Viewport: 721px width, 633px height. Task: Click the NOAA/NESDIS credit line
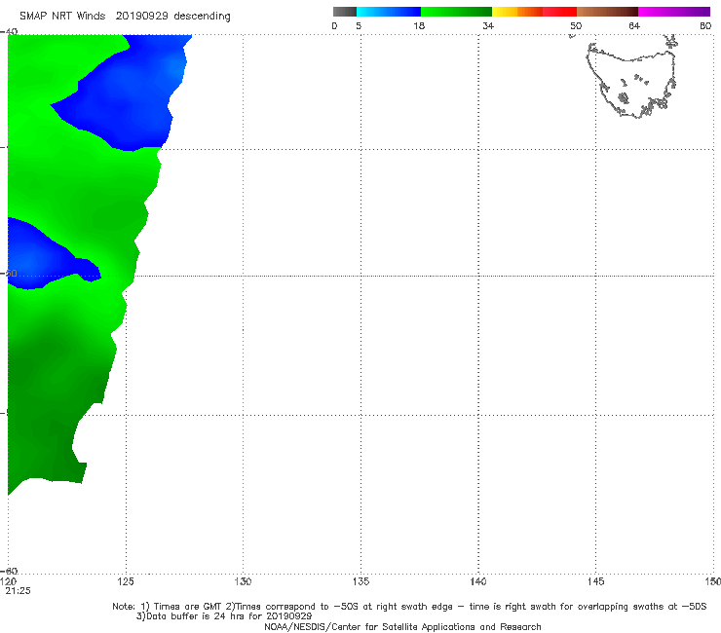(x=402, y=627)
